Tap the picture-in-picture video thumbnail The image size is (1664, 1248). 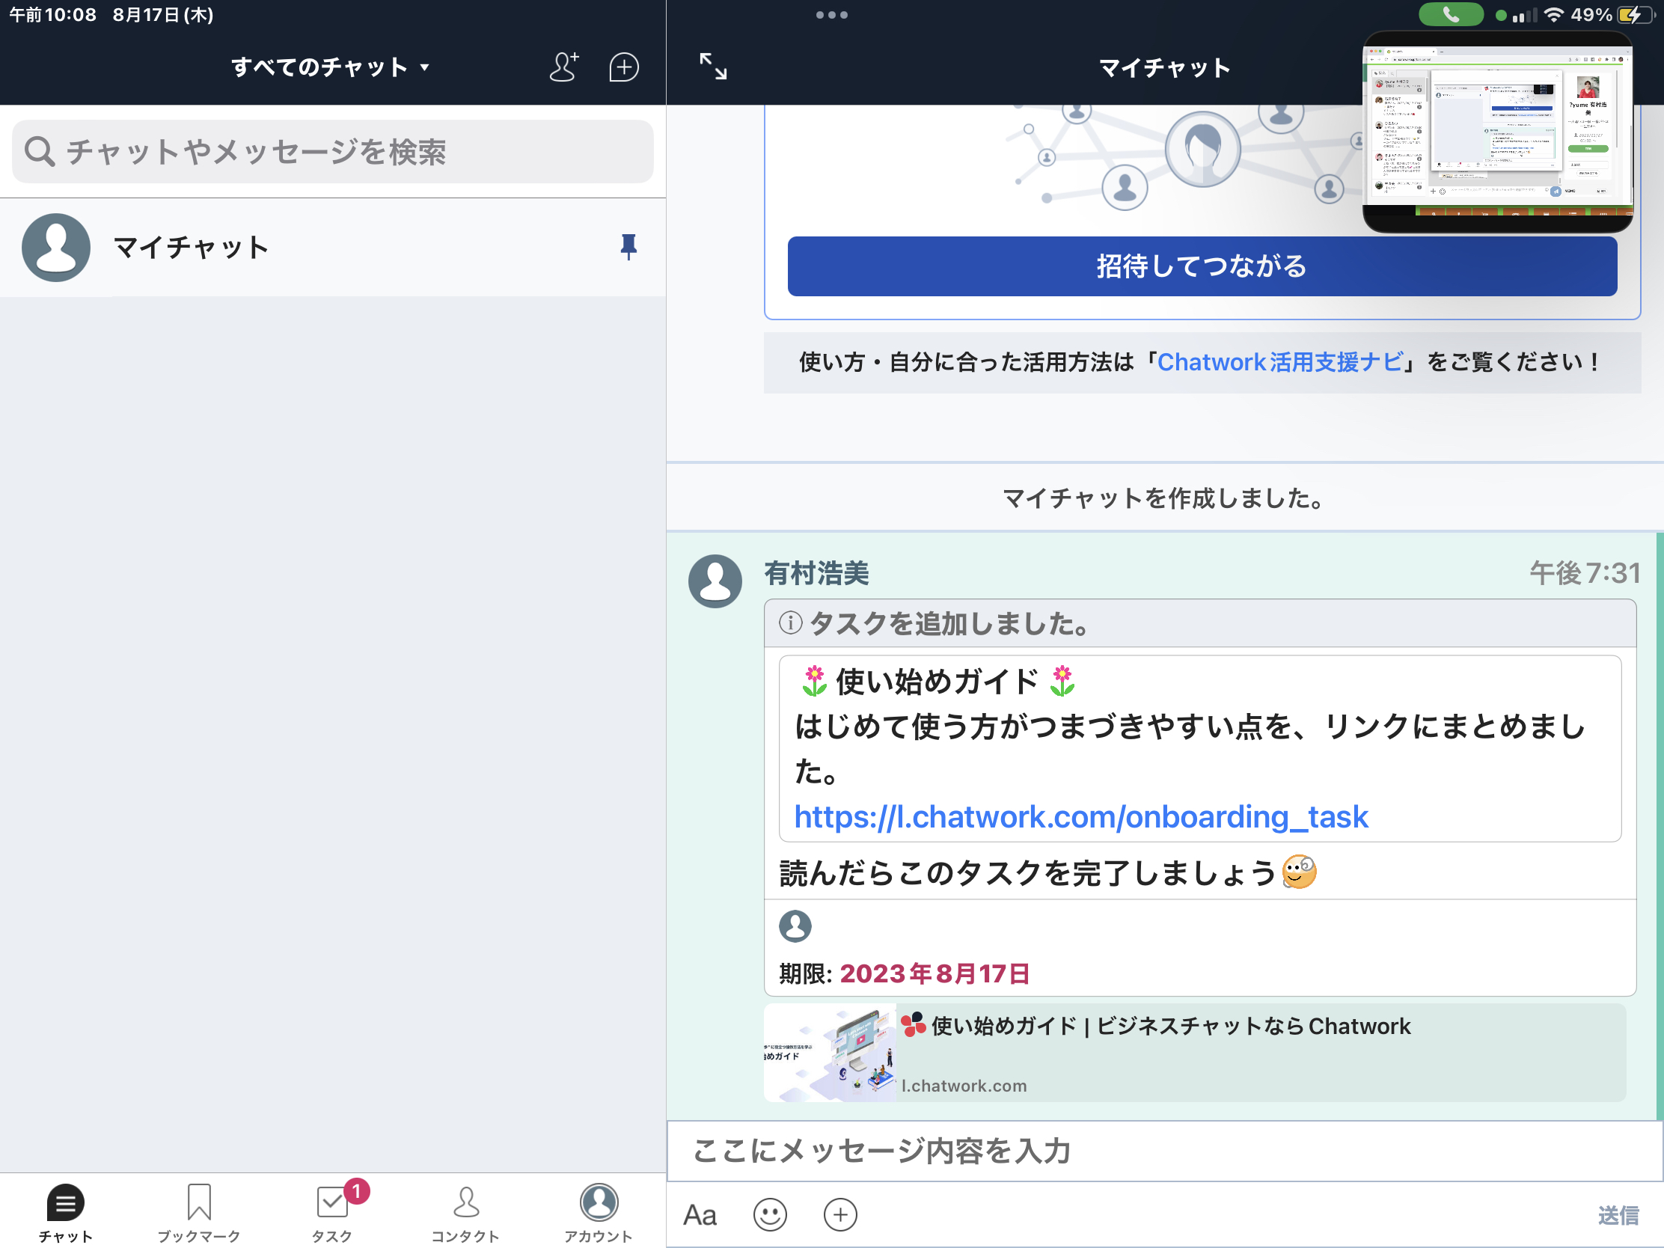1497,132
